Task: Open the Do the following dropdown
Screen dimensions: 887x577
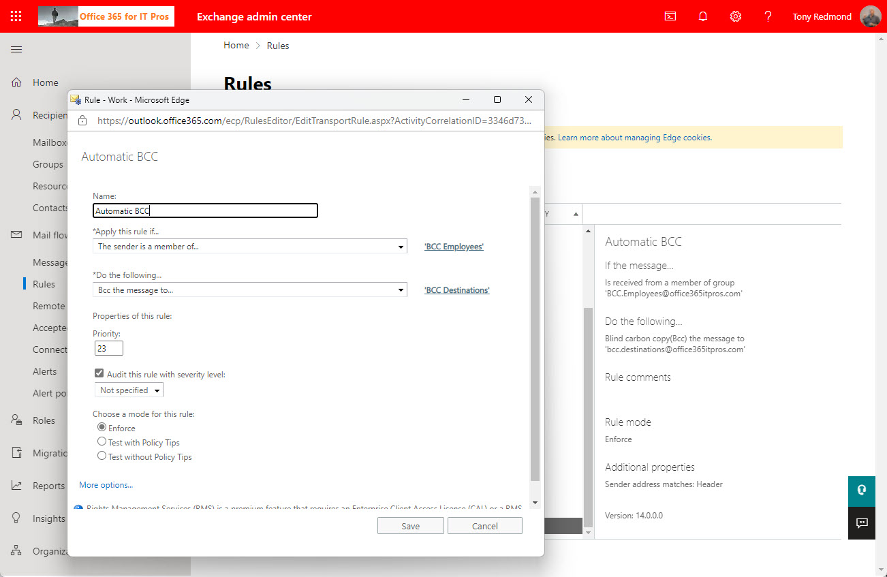Action: (x=249, y=290)
